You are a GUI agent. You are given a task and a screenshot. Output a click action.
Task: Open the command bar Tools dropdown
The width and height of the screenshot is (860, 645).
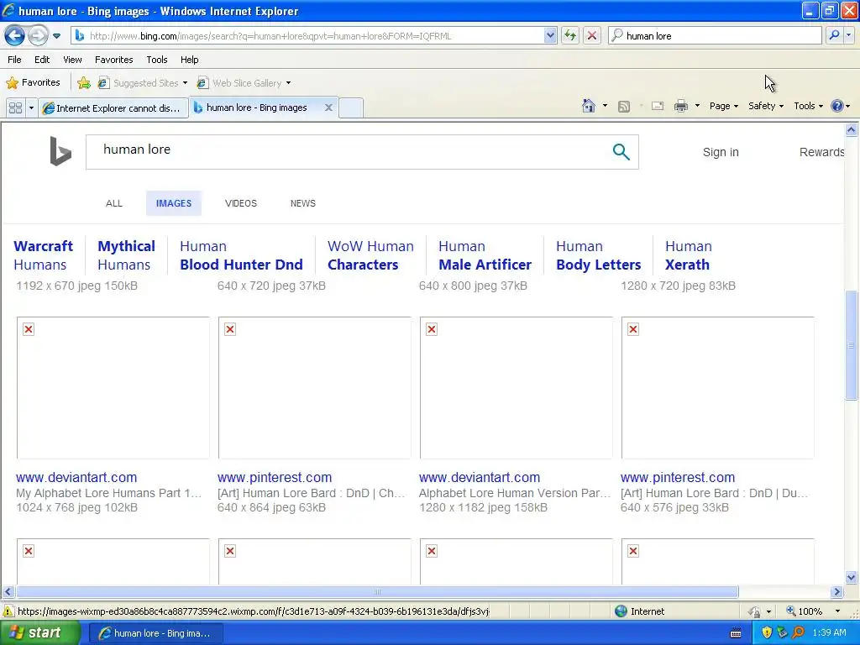click(x=809, y=106)
